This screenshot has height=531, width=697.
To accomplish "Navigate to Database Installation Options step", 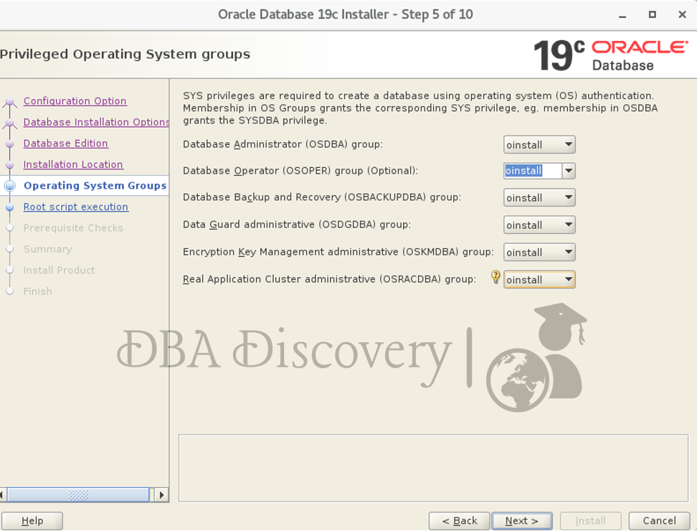I will tap(96, 122).
